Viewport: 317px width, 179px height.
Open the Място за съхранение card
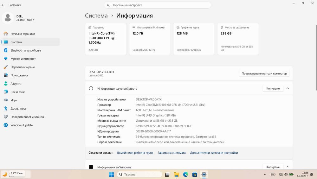click(238, 39)
